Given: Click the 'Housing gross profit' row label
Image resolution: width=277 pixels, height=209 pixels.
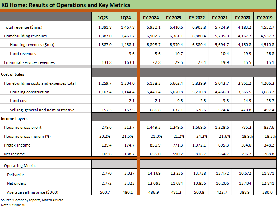Looking at the screenshot, I should pyautogui.click(x=23, y=127).
